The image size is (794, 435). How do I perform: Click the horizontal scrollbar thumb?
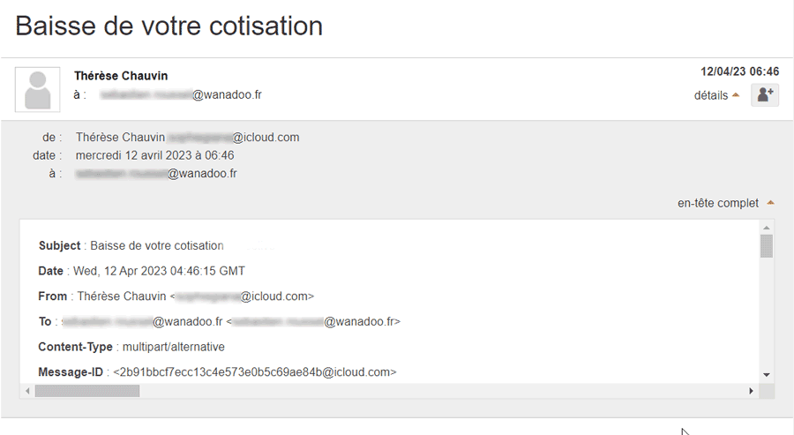pyautogui.click(x=87, y=391)
